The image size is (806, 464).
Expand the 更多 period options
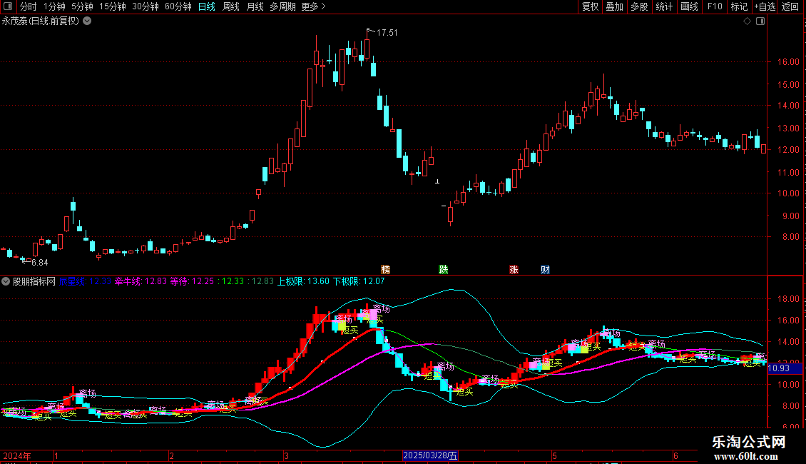coord(313,6)
